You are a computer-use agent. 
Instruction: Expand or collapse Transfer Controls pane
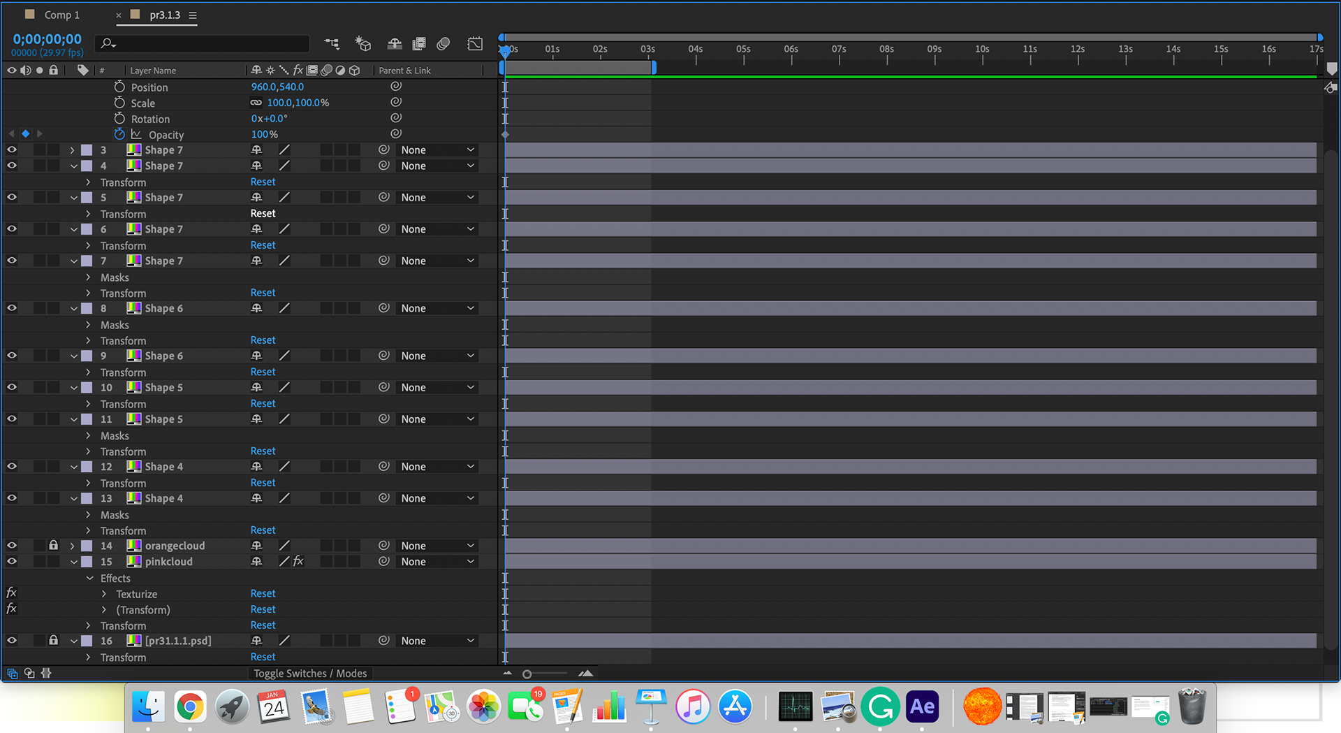pos(29,674)
